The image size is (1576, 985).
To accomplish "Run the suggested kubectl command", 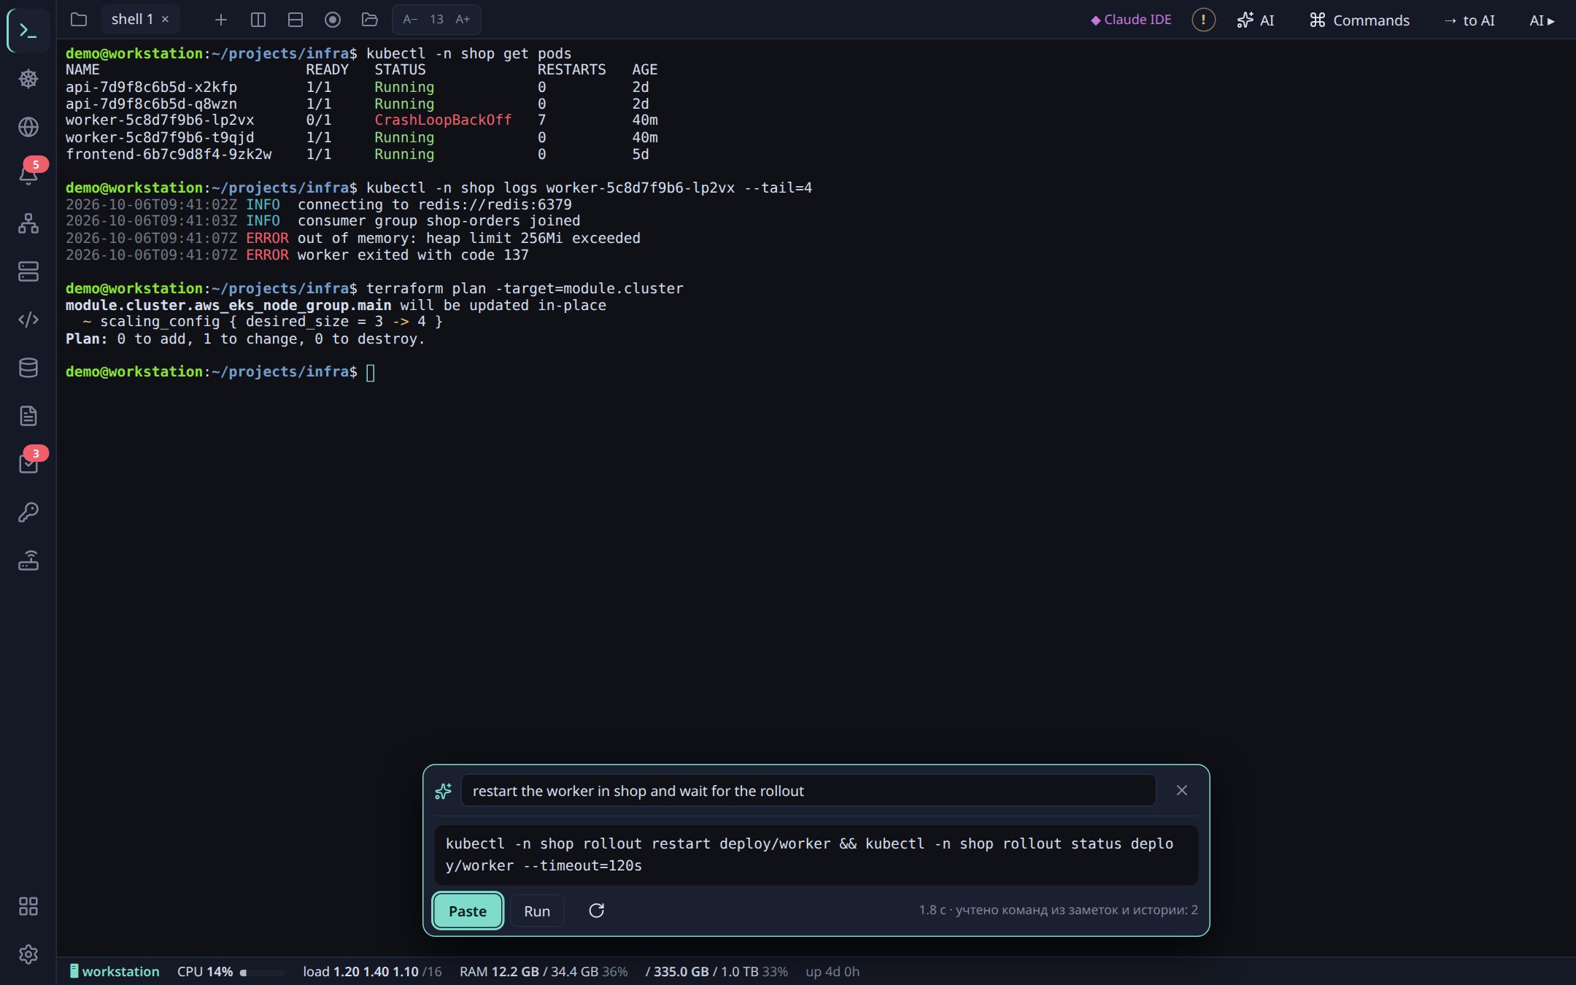I will tap(537, 911).
